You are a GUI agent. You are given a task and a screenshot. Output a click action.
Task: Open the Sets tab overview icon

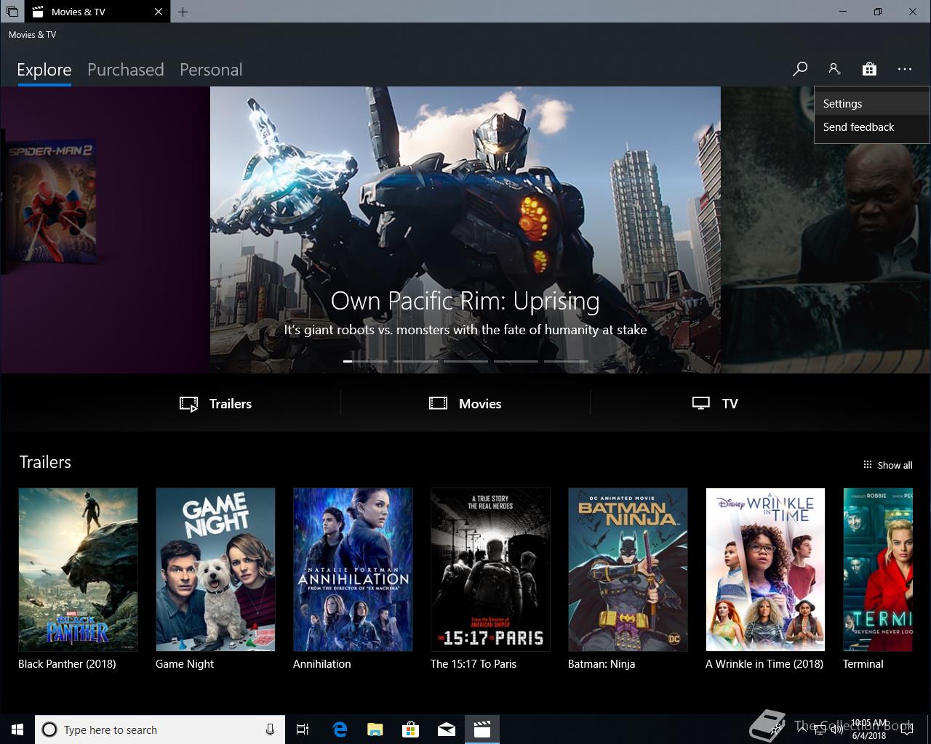click(12, 12)
